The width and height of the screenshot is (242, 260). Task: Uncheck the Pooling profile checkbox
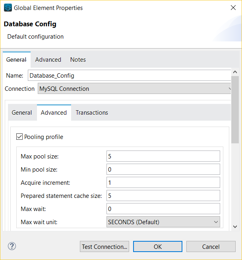[x=19, y=137]
